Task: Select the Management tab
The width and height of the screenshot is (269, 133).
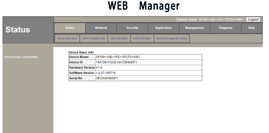Action: pos(195,28)
